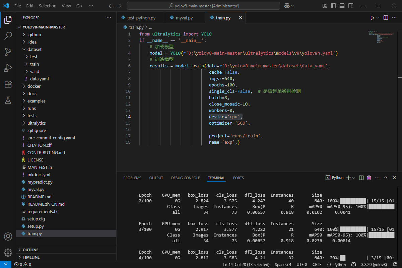The height and width of the screenshot is (268, 402).
Task: Open the Source Control view
Action: [8, 52]
